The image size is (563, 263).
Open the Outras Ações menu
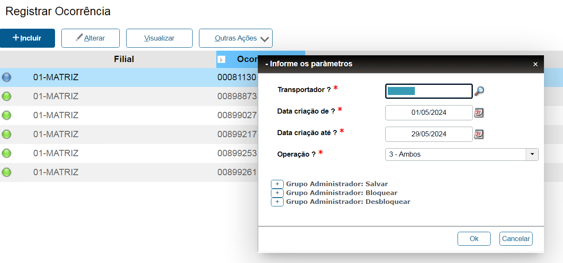click(236, 38)
